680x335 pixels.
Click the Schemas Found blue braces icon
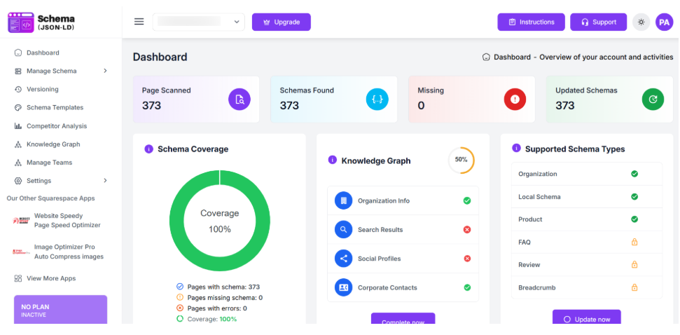(x=377, y=100)
